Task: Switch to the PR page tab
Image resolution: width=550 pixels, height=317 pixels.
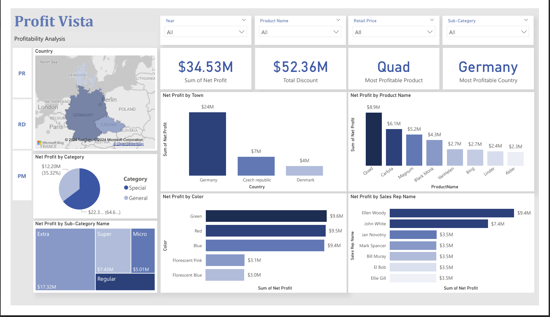Action: click(22, 73)
